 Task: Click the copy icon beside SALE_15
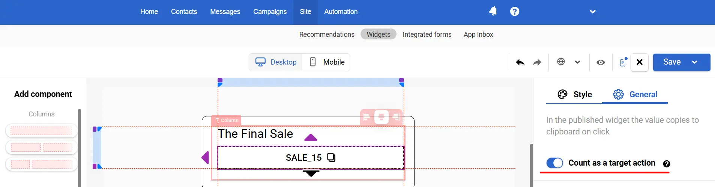331,157
